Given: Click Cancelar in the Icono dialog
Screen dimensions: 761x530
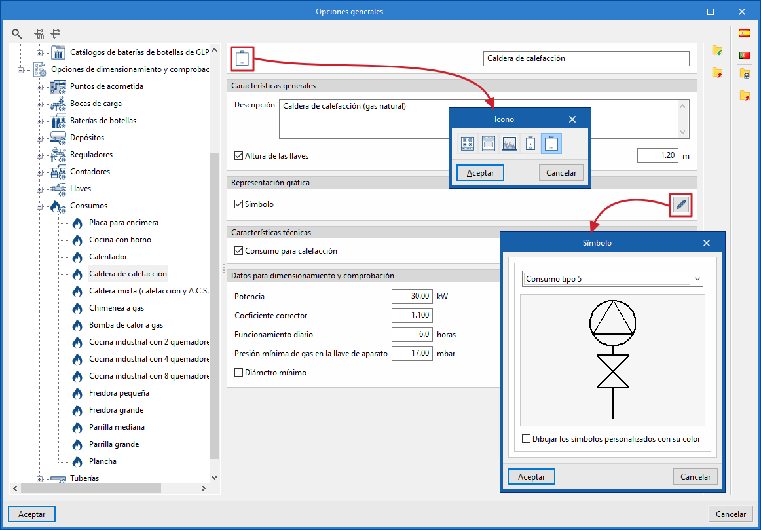Looking at the screenshot, I should 561,173.
